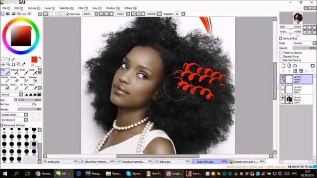Viewport: 317px width, 178px height.
Task: Expand Advanced Settings section
Action: click(2, 125)
